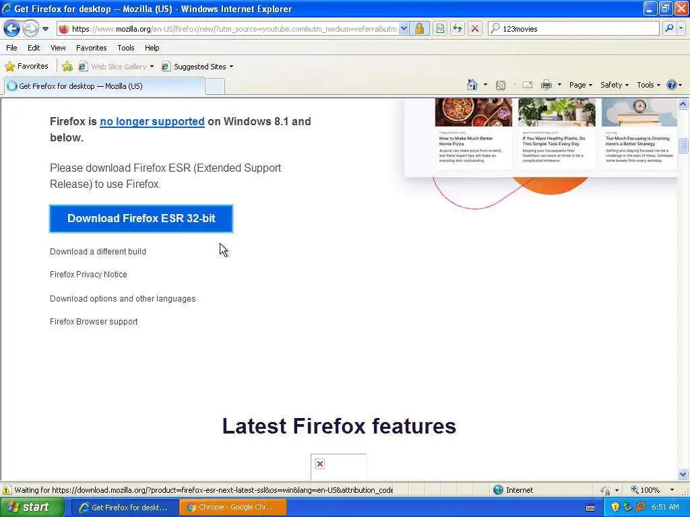
Task: Click the status bar warning icon
Action: pyautogui.click(x=7, y=490)
